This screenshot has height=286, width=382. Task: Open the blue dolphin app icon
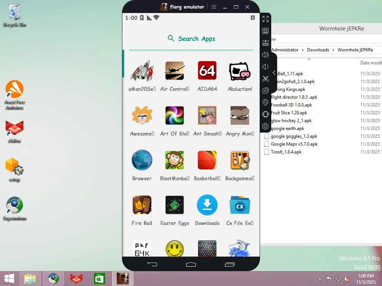[x=240, y=248]
